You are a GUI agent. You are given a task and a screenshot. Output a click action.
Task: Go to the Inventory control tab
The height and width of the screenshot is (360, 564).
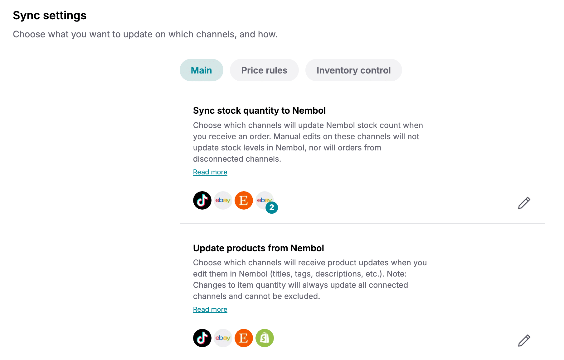(x=353, y=70)
